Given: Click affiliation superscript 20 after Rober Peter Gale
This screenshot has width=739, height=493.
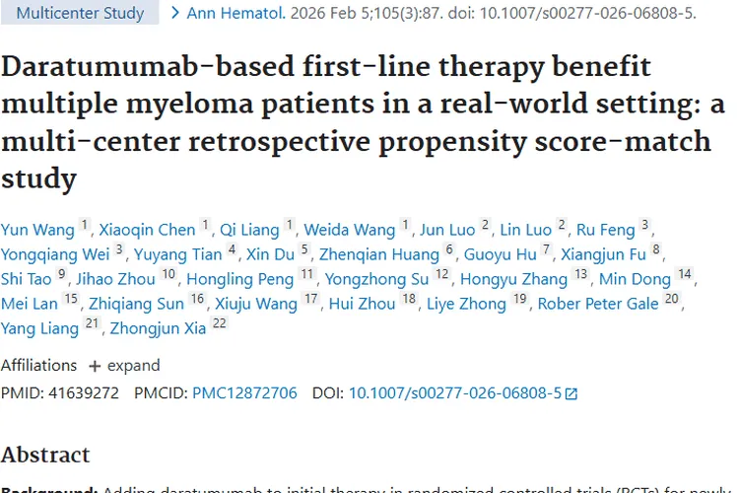Looking at the screenshot, I should pos(672,299).
